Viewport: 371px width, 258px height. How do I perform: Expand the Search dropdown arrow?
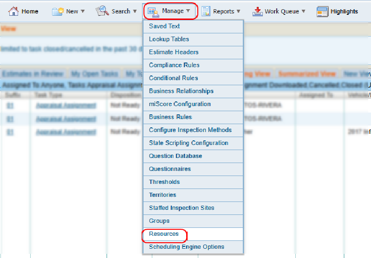click(x=135, y=12)
